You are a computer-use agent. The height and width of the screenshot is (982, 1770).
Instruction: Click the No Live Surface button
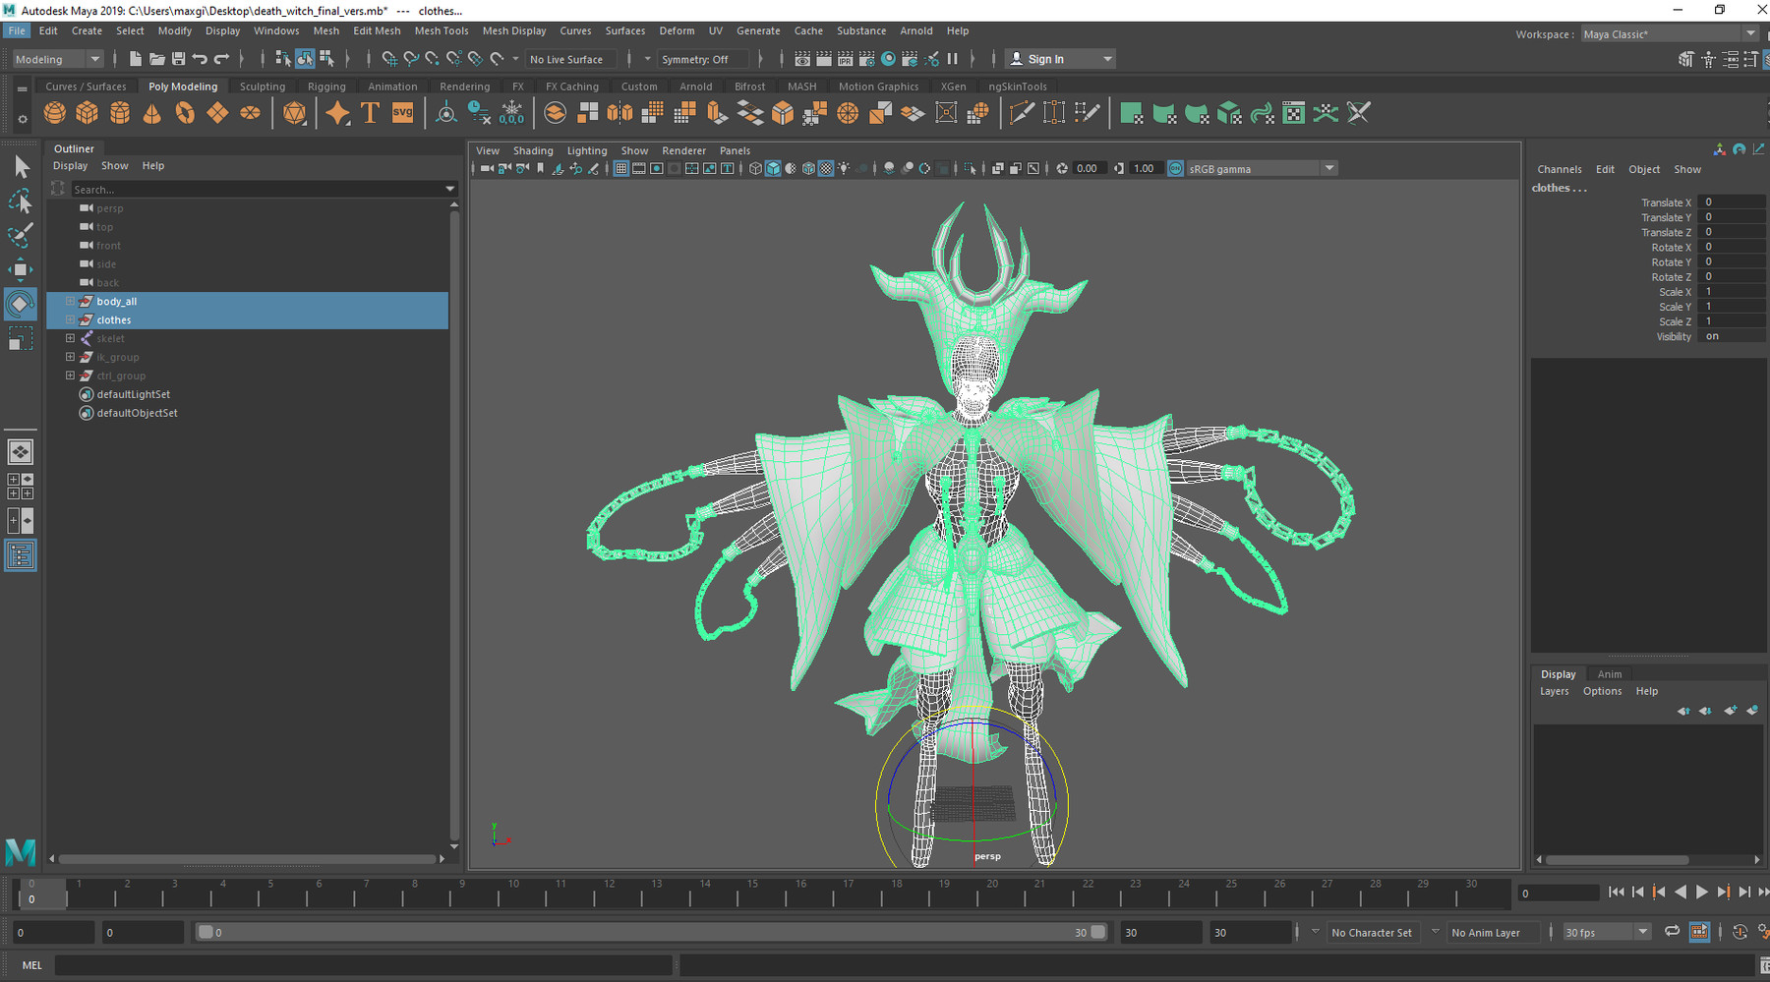coord(570,59)
